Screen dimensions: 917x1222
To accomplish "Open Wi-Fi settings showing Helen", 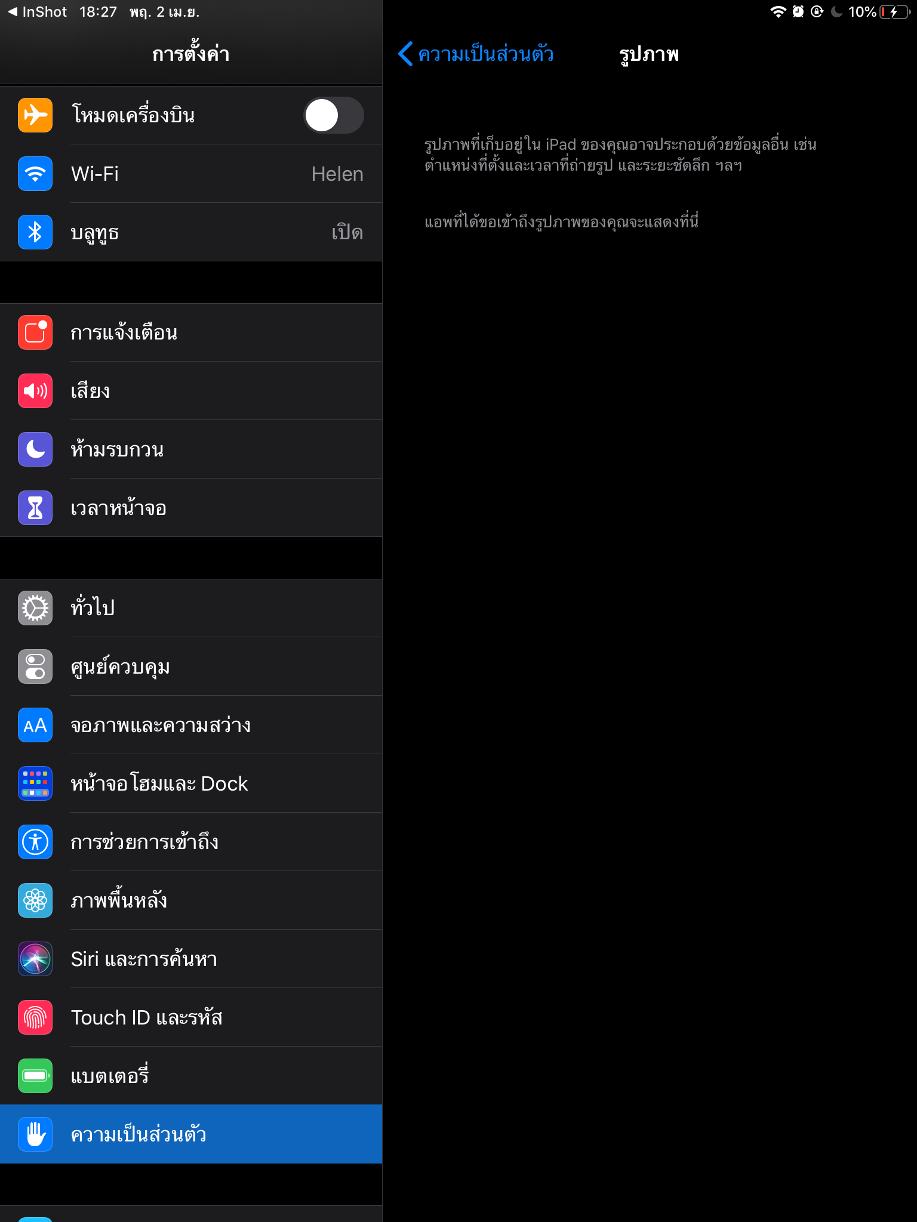I will coord(191,174).
